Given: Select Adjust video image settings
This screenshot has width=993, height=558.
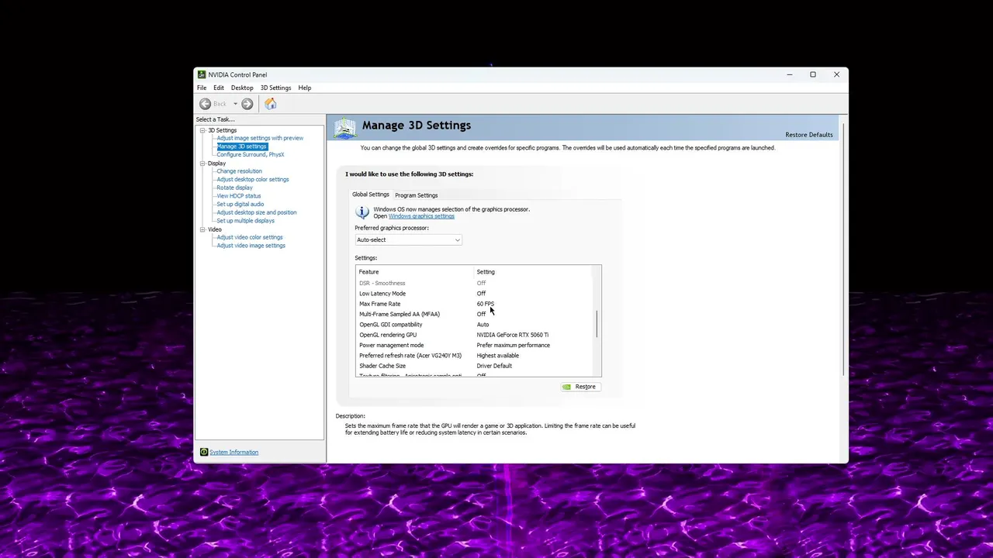Looking at the screenshot, I should [x=251, y=246].
